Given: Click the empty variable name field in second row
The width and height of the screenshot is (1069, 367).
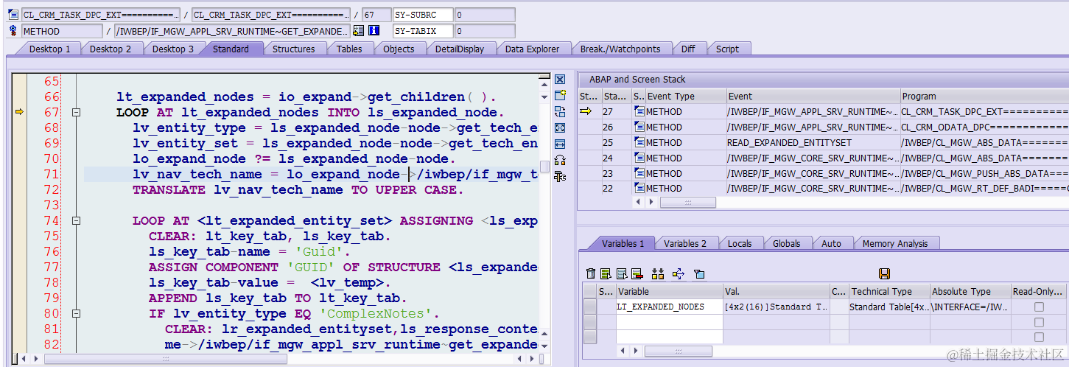Looking at the screenshot, I should 669,322.
